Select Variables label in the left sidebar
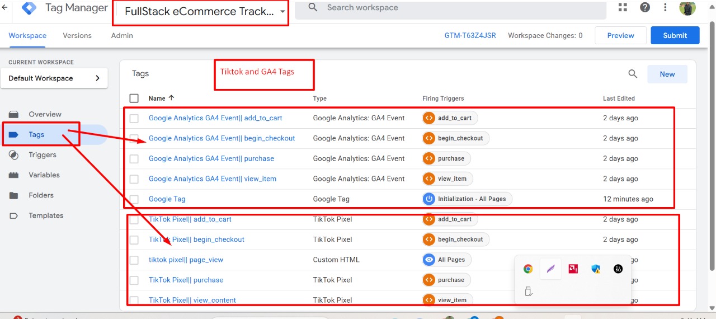This screenshot has width=716, height=319. point(44,175)
